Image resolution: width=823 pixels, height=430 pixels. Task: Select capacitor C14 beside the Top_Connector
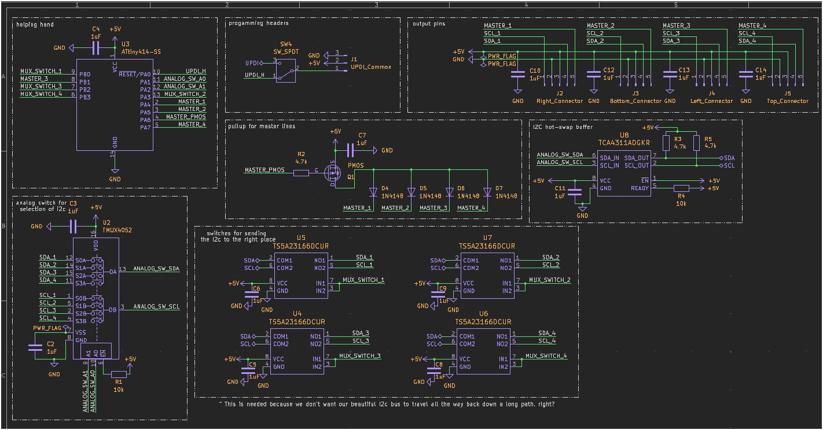coord(746,75)
